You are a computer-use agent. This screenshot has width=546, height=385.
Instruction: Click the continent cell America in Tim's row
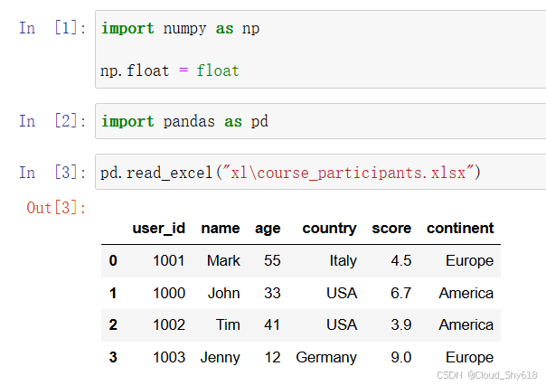click(466, 324)
